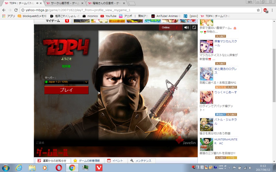The image size is (276, 172).
Task: Open the niconico bookmark
Action: pyautogui.click(x=90, y=16)
